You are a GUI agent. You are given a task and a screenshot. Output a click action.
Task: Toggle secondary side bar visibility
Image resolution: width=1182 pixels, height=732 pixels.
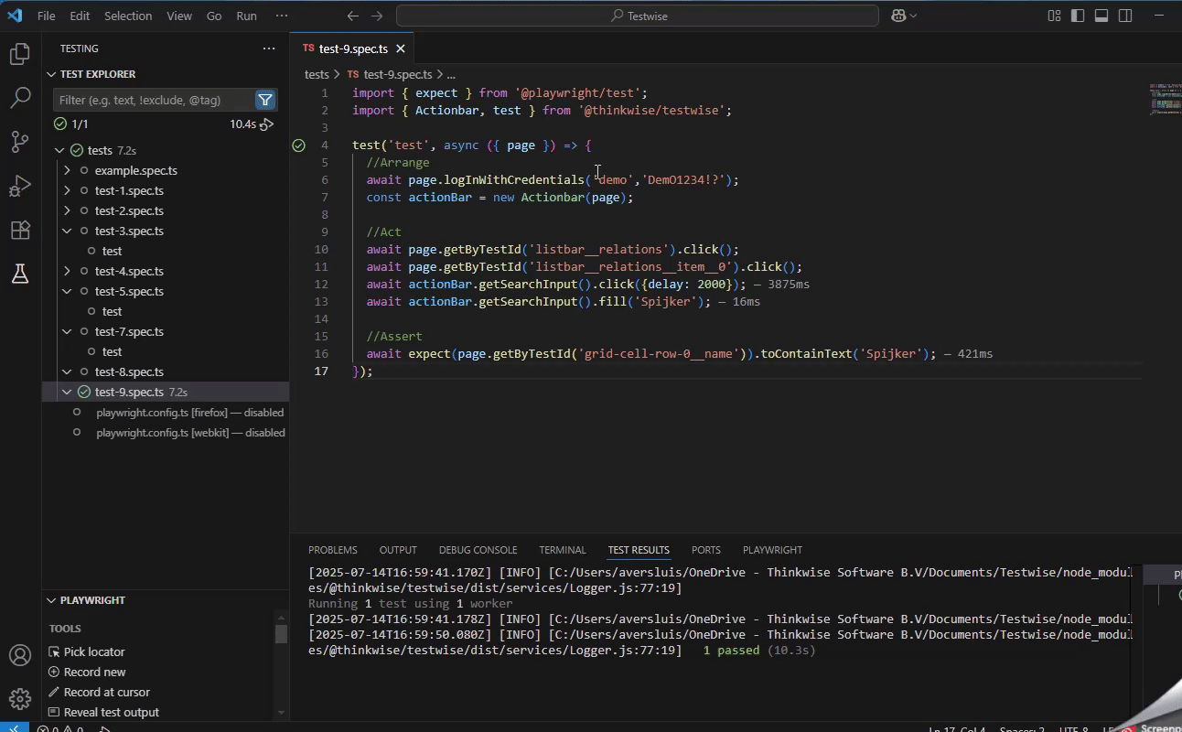[x=1125, y=16]
